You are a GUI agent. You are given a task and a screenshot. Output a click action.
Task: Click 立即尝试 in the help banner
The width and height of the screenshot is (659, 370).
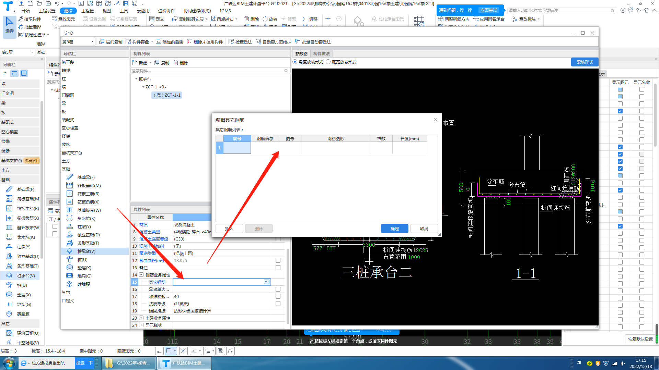coord(489,10)
